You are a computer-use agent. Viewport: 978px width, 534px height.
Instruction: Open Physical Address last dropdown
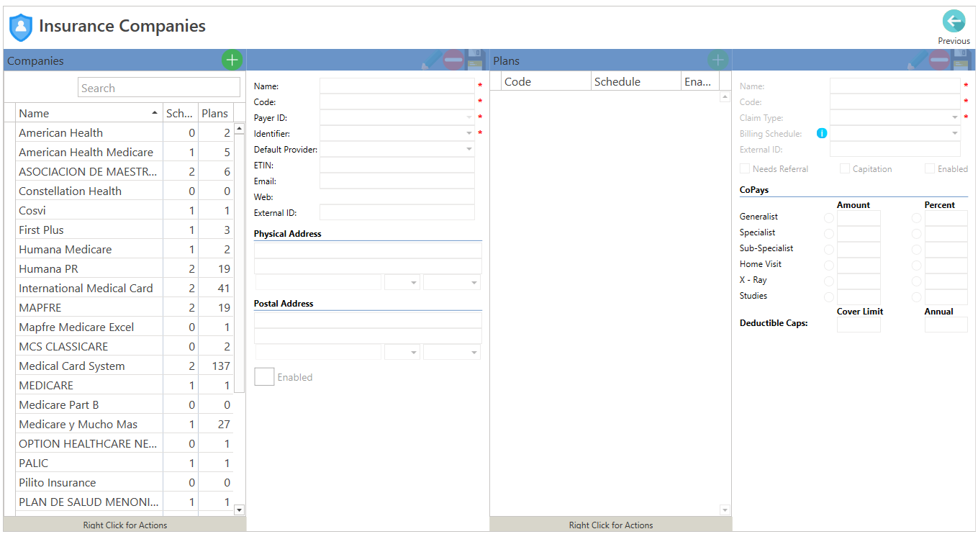coord(452,282)
